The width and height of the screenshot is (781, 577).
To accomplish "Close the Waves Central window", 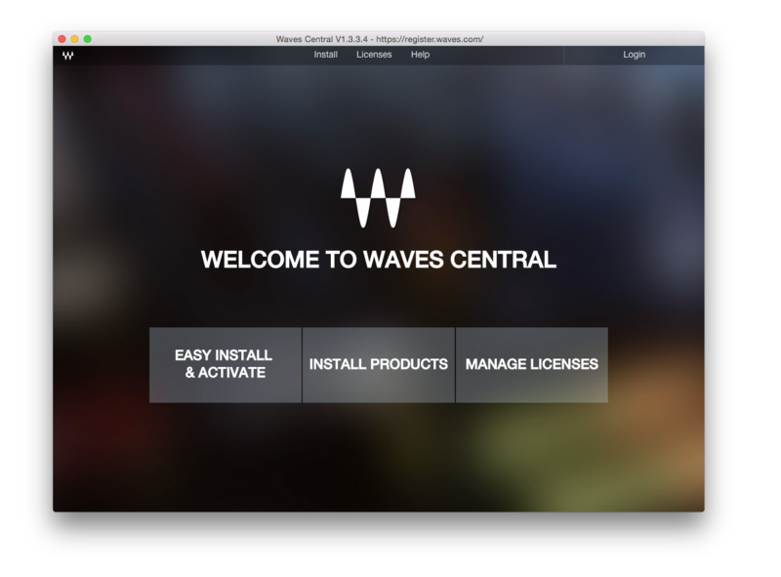I will coord(62,39).
